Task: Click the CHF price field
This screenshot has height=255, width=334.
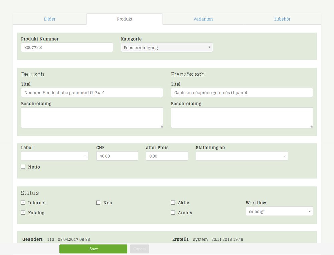Action: tap(117, 156)
